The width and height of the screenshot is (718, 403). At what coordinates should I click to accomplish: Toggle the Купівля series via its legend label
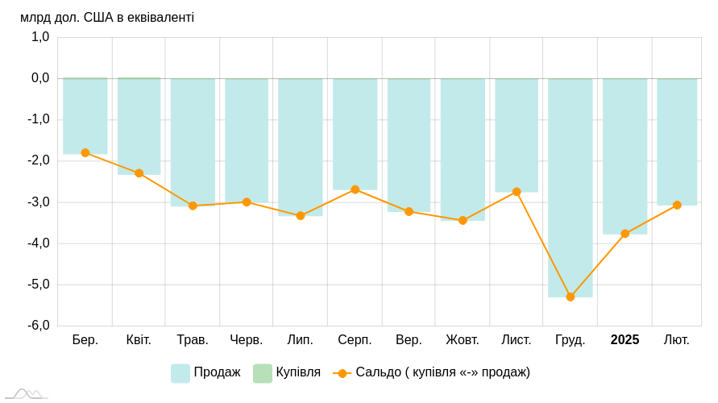(x=298, y=372)
